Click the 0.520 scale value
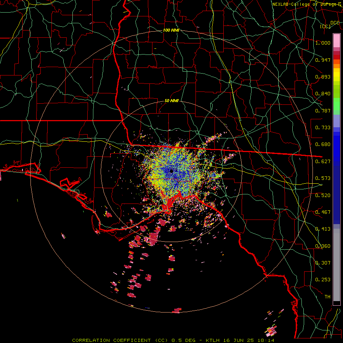This screenshot has height=343, width=343. coord(323,196)
